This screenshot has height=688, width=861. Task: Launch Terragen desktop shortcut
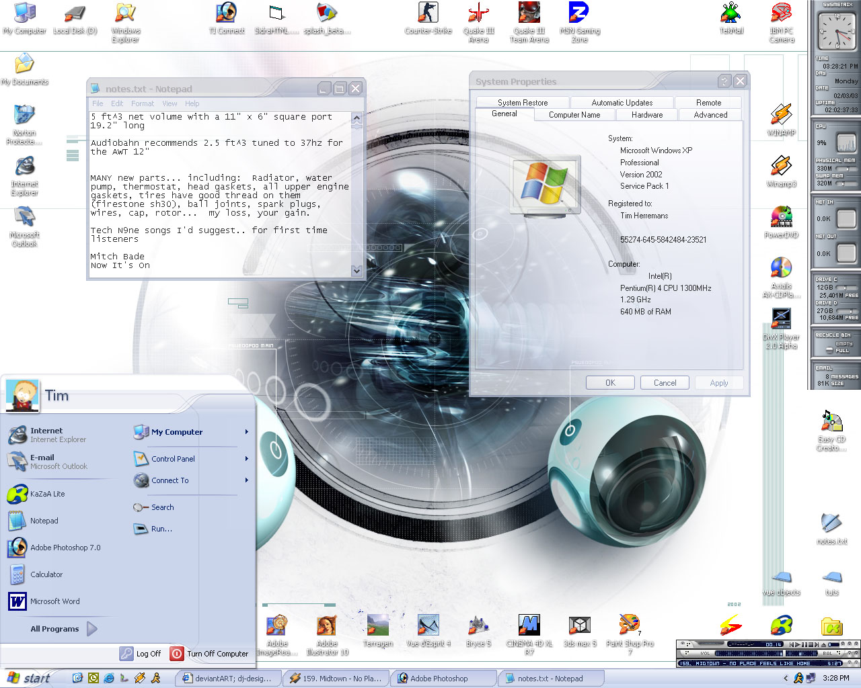(378, 632)
